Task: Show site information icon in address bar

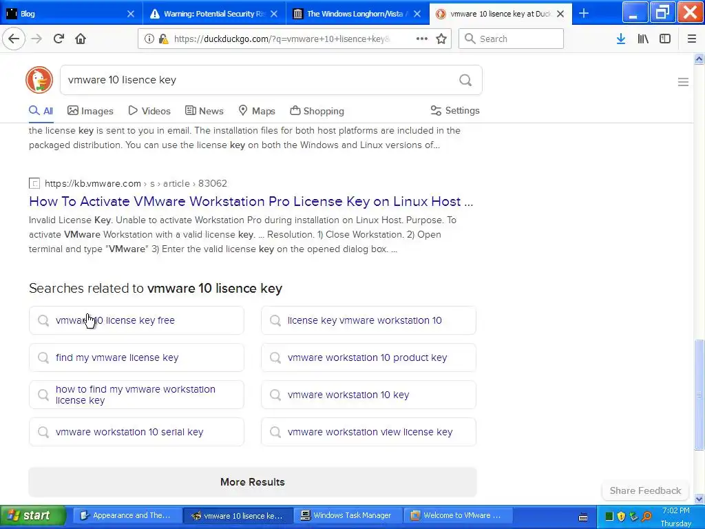Action: [x=149, y=39]
